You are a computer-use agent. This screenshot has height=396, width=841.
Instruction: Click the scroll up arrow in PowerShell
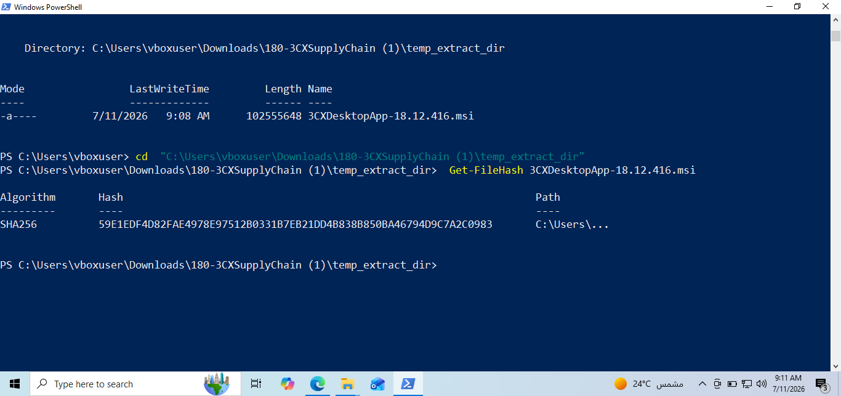click(835, 20)
